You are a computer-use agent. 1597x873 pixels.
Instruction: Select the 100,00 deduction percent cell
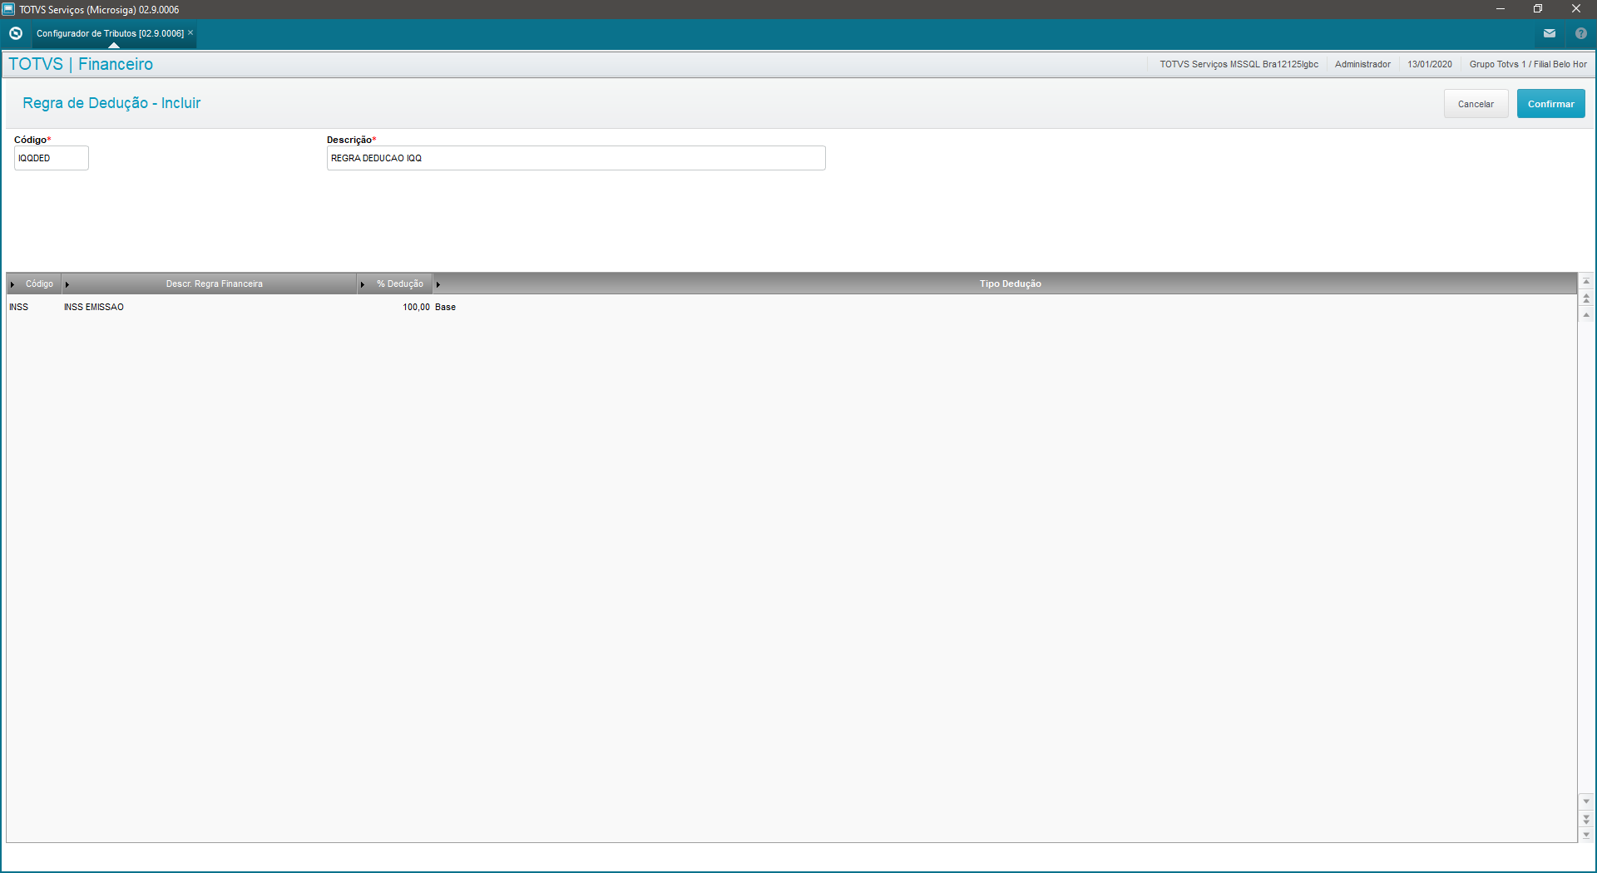coord(395,307)
